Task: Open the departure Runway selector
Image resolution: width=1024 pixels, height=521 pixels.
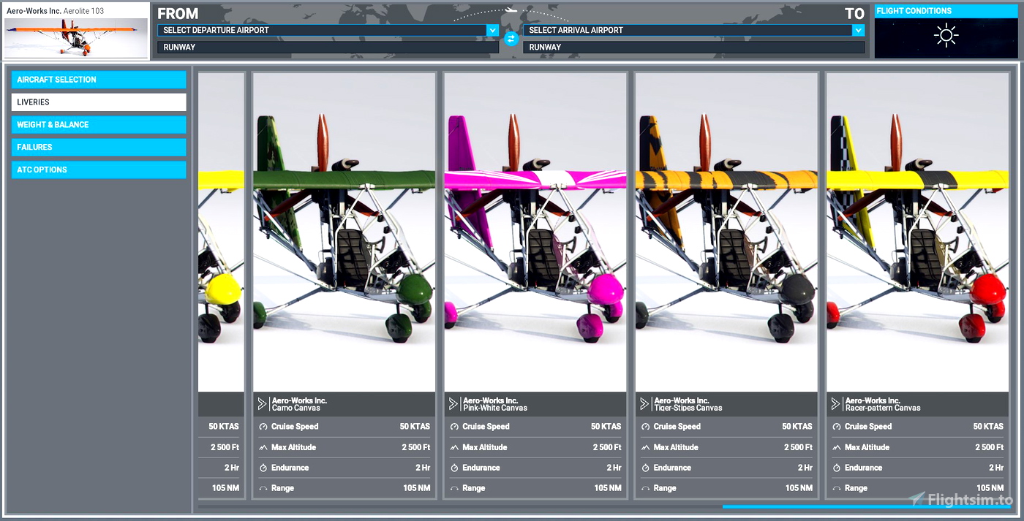Action: (328, 47)
